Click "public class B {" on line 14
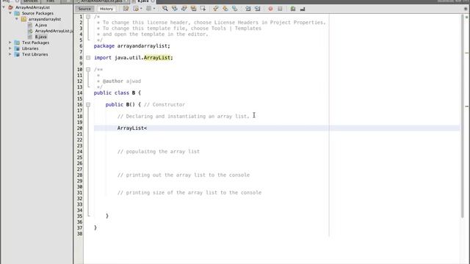 (x=117, y=93)
